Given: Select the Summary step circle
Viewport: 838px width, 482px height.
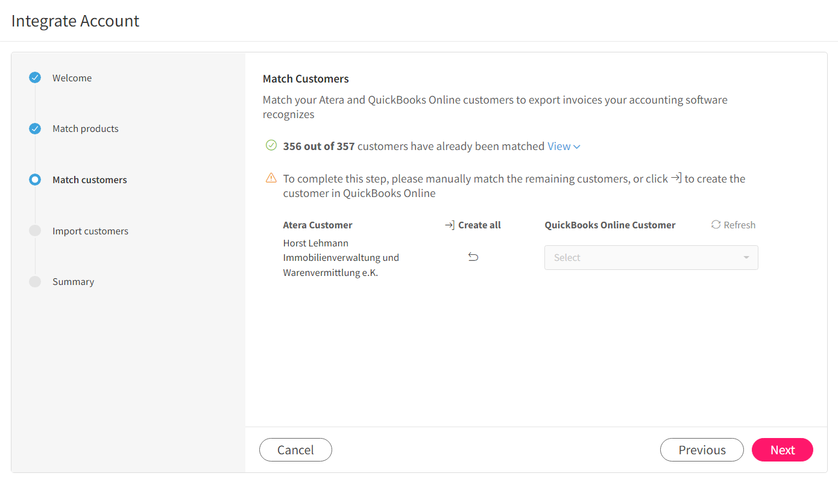Looking at the screenshot, I should (35, 281).
